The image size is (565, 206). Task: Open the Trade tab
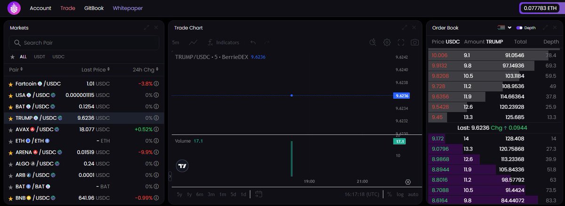[x=68, y=8]
